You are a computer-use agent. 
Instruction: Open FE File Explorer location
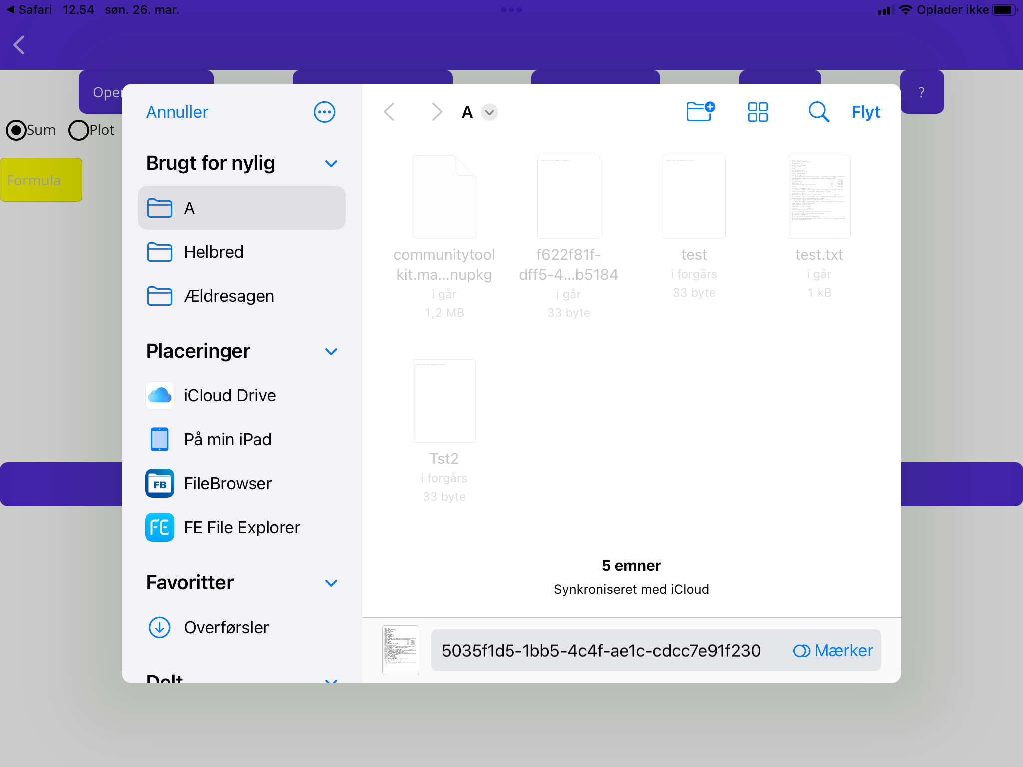[242, 527]
